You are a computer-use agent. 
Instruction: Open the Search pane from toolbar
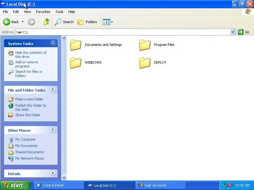pos(64,22)
